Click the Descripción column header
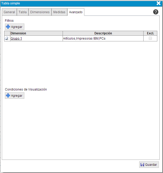163x173 pixels. tap(103, 33)
